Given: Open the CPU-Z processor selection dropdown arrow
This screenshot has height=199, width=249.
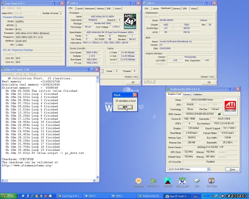Looking at the screenshot, I should click(x=102, y=71).
